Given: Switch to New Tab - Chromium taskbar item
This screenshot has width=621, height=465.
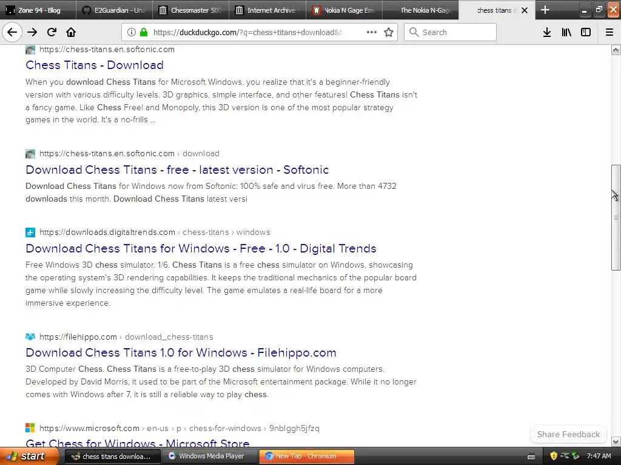Looking at the screenshot, I should pyautogui.click(x=306, y=457).
